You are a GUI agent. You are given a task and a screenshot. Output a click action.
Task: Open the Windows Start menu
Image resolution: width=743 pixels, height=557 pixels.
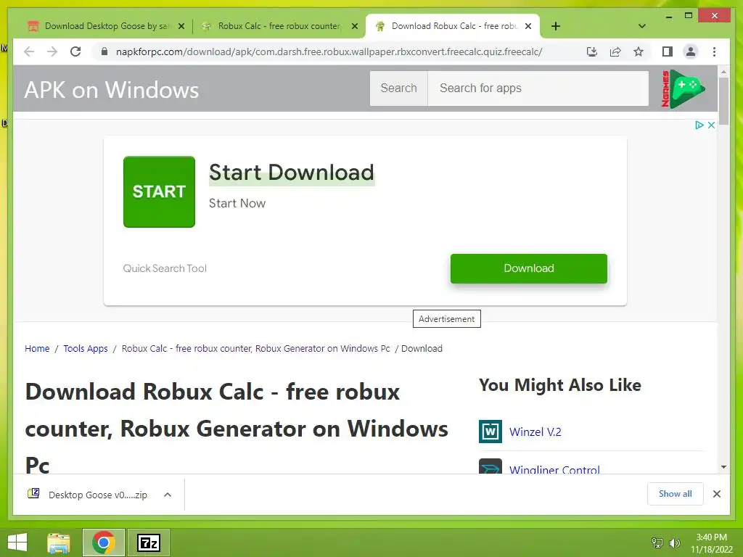tap(17, 542)
